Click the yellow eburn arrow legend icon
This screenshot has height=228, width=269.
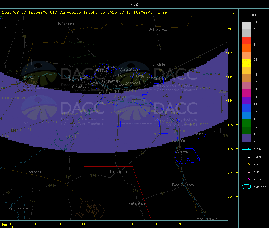tap(246, 164)
